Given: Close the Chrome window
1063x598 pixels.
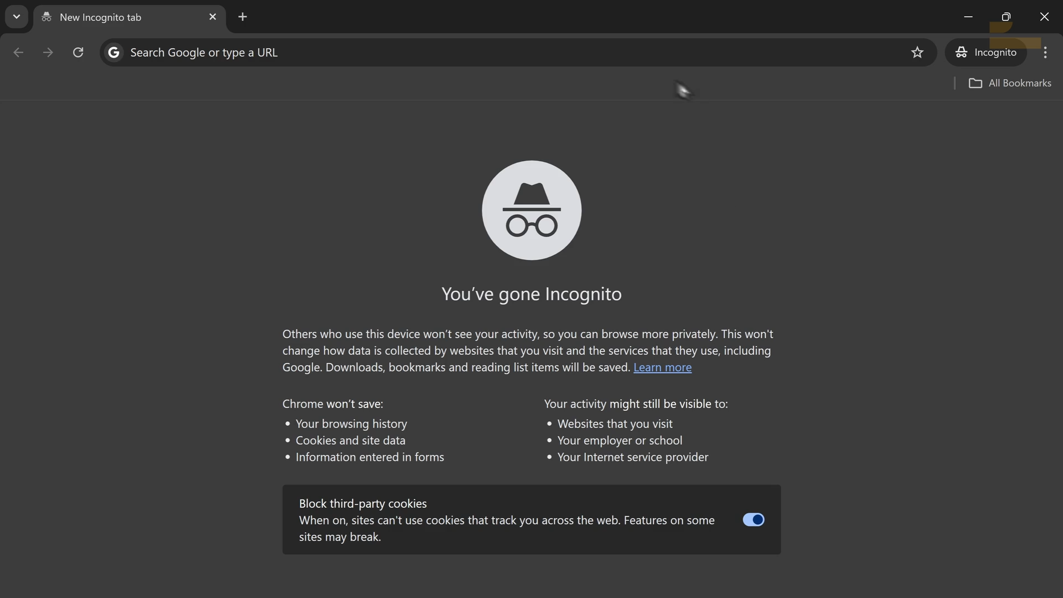Looking at the screenshot, I should tap(1044, 17).
